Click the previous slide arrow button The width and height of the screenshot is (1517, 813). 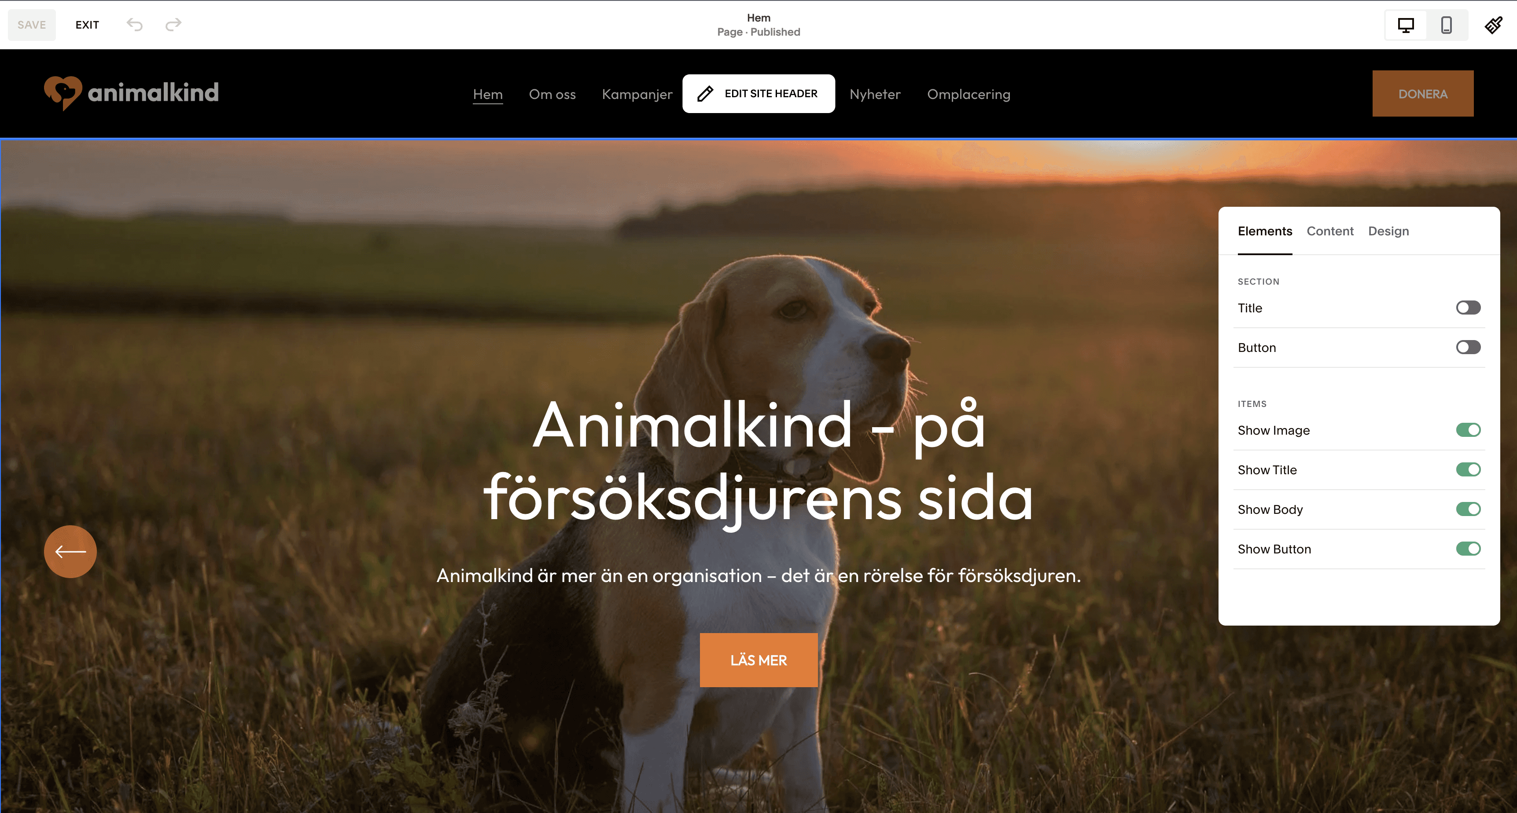pos(70,552)
